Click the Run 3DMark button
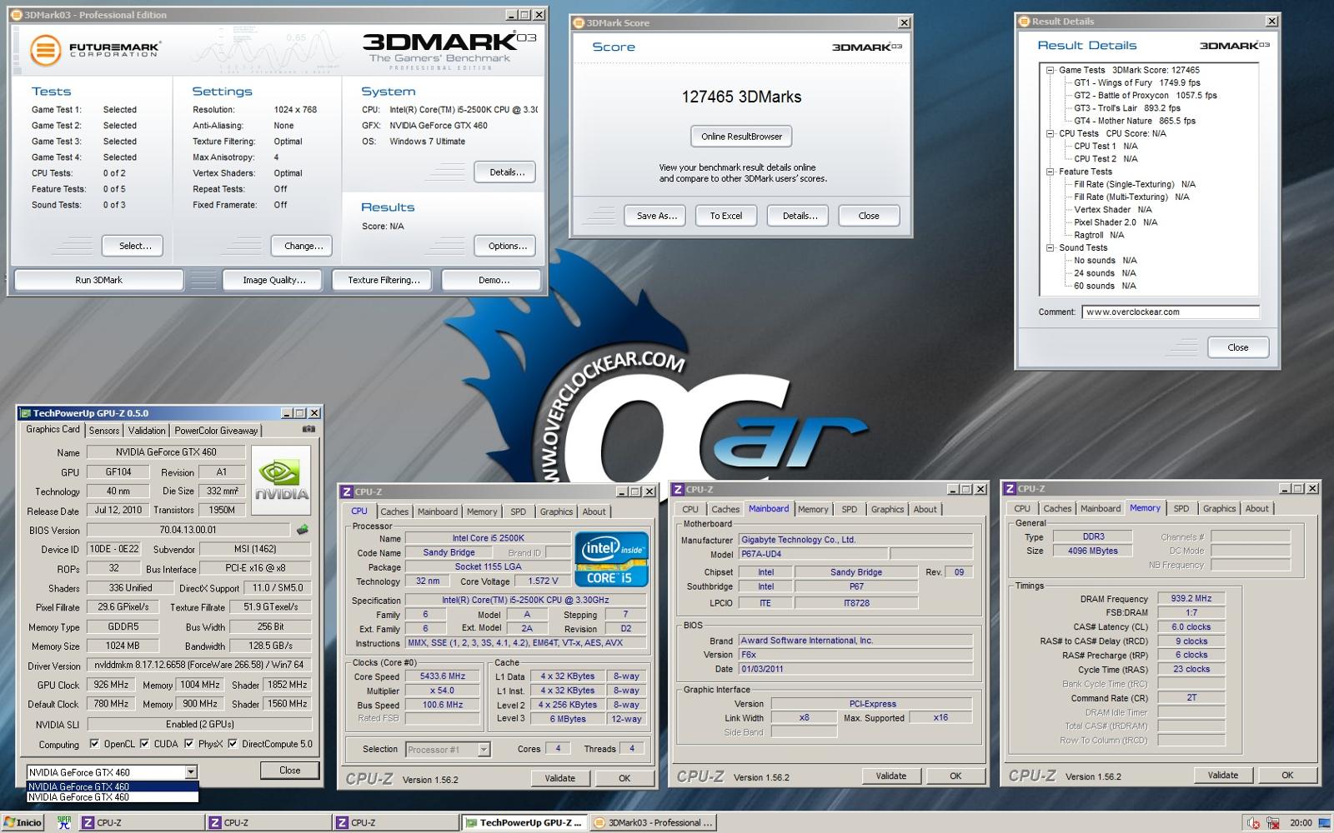This screenshot has width=1334, height=833. 98,280
